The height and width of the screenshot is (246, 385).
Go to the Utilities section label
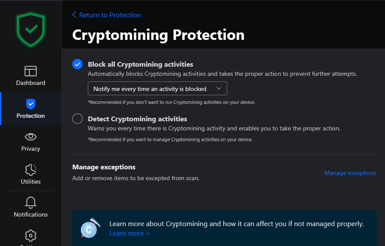pos(31,181)
